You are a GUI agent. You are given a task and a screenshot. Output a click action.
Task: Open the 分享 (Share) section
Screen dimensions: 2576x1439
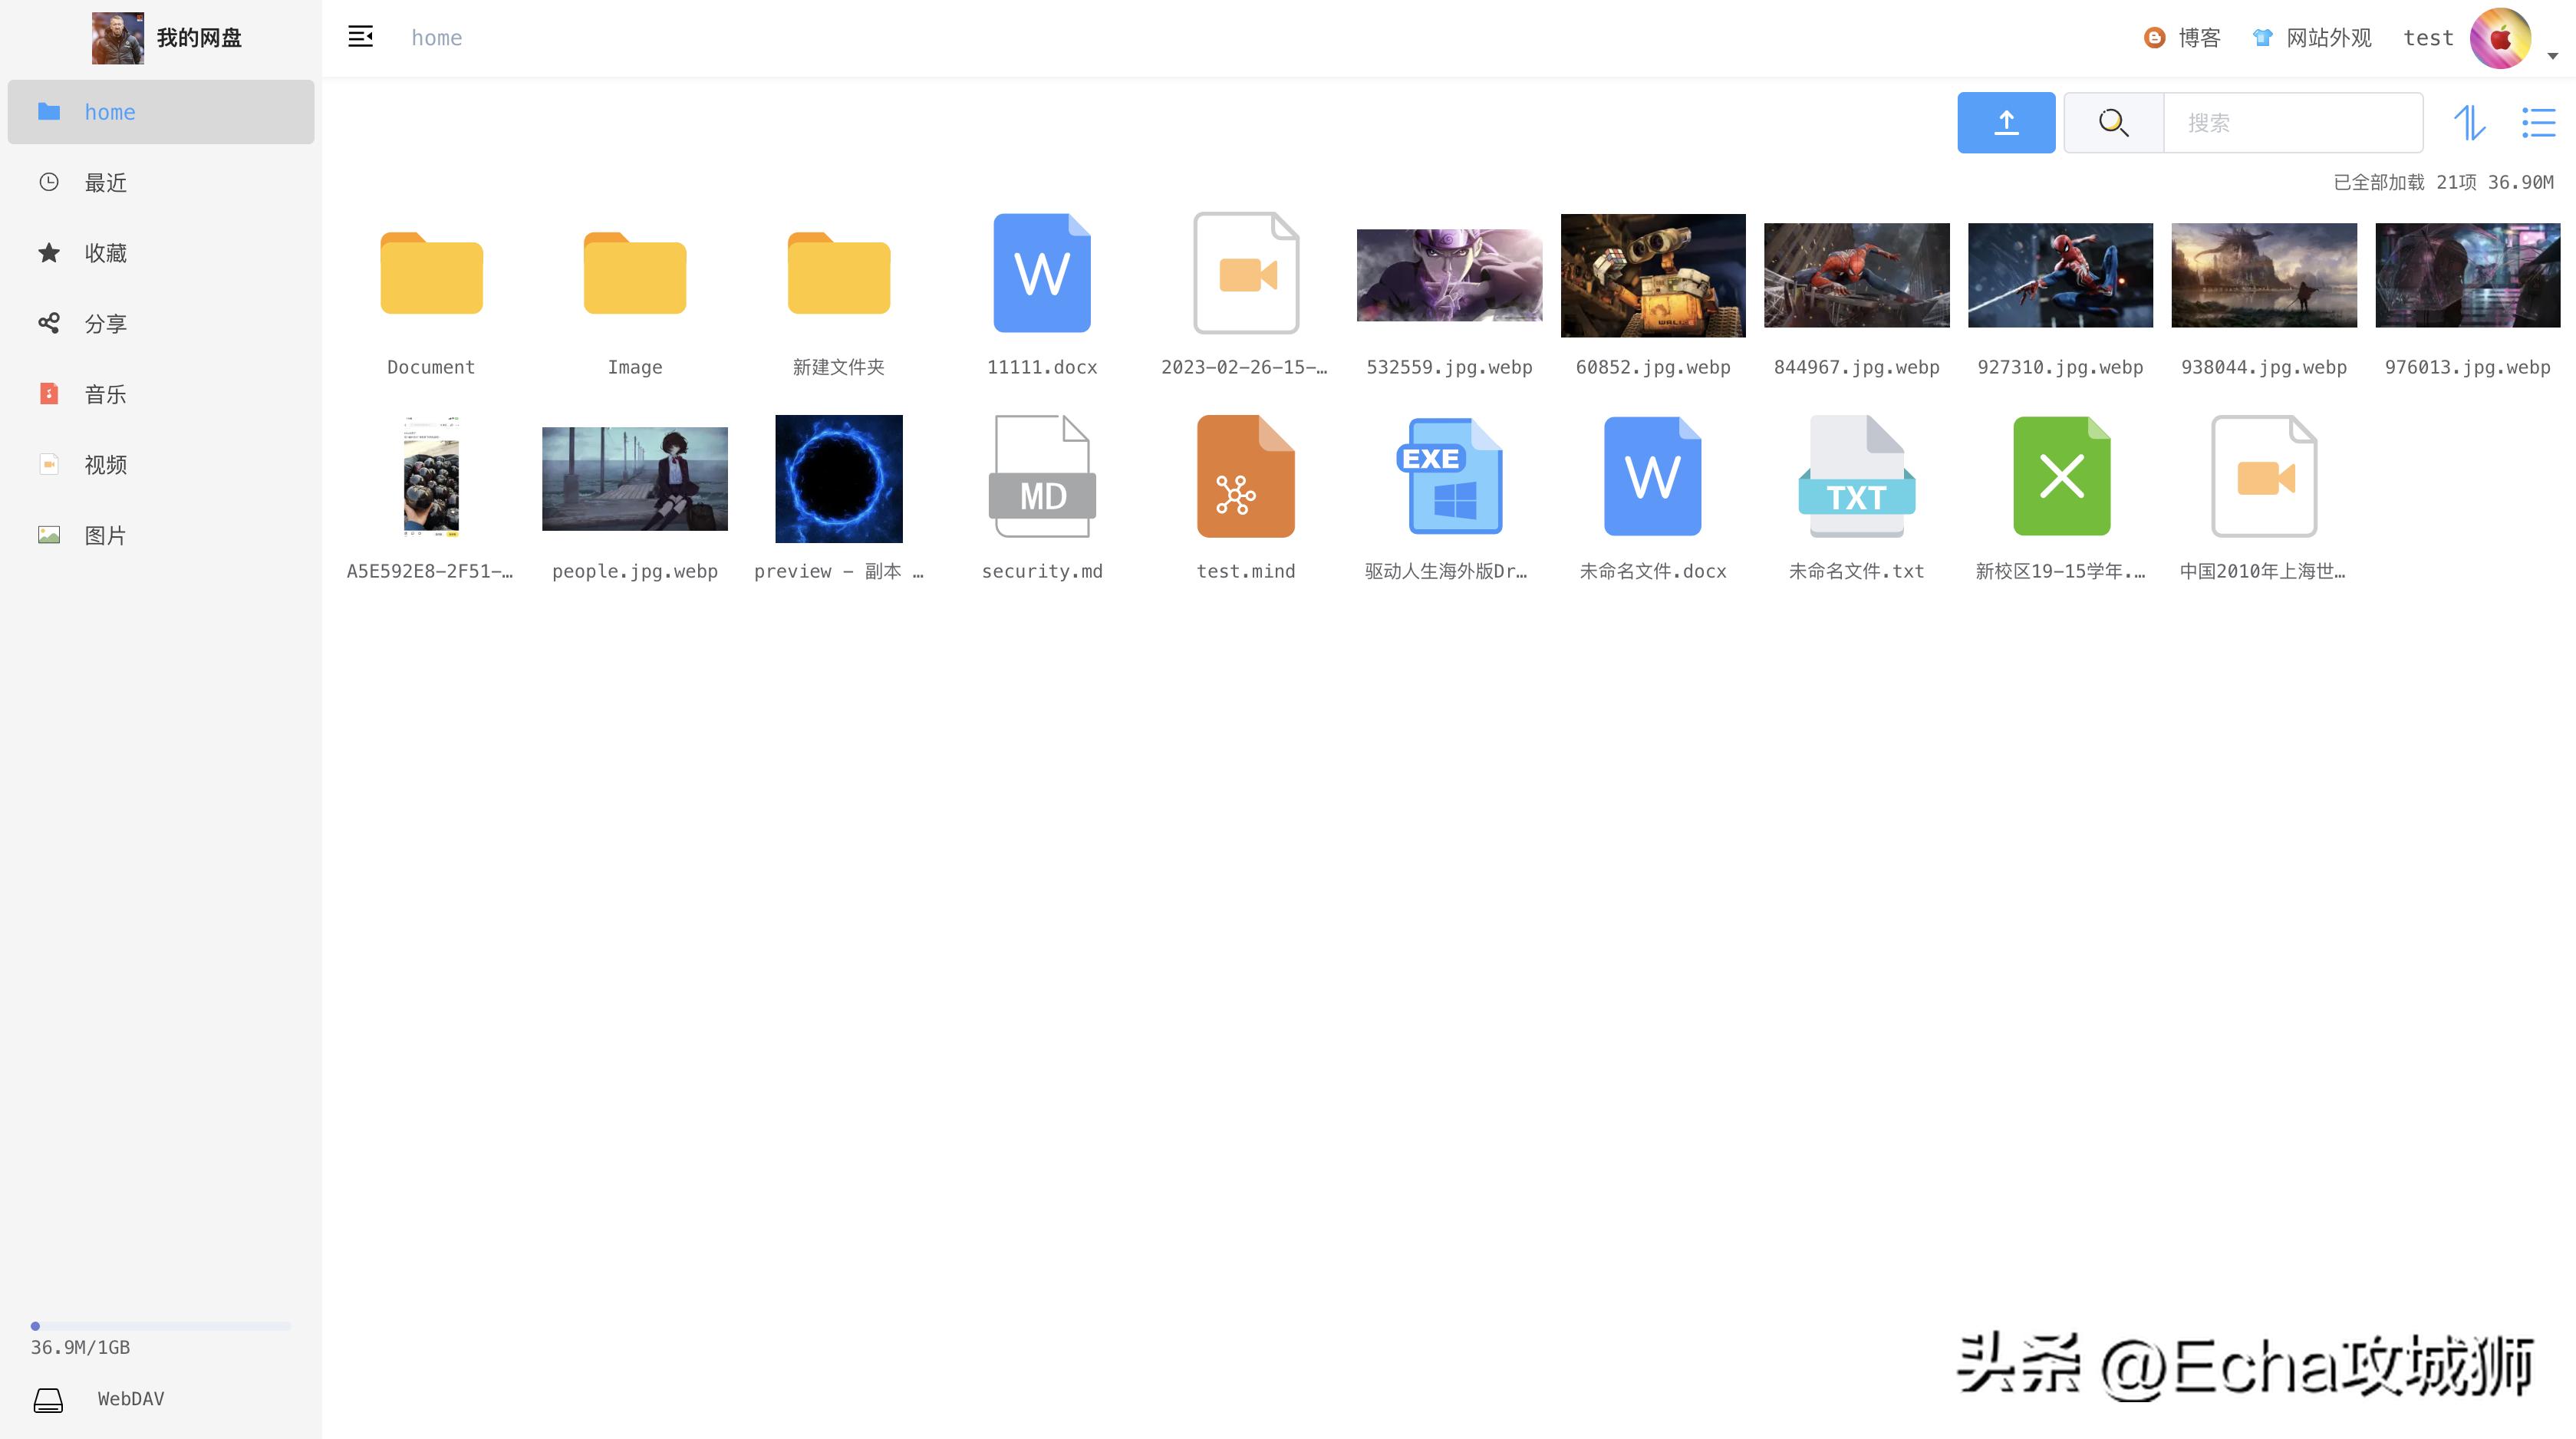[x=104, y=323]
